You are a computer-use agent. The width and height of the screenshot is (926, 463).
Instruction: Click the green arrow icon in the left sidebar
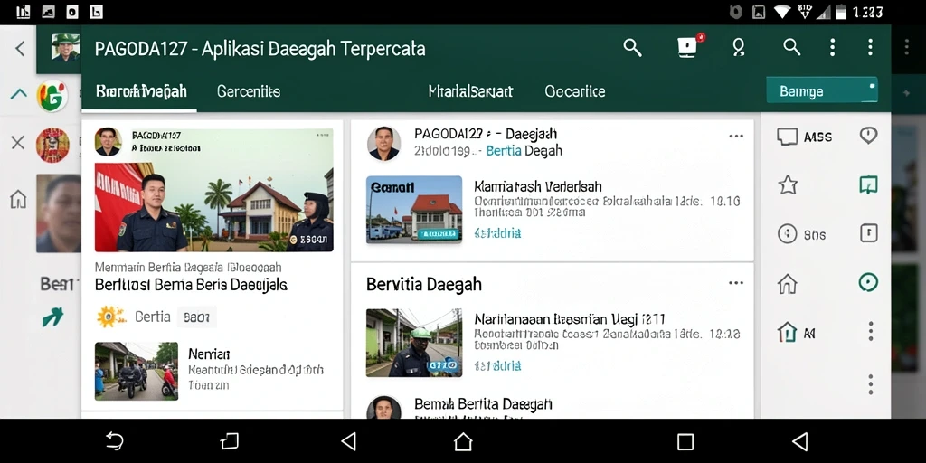52,317
